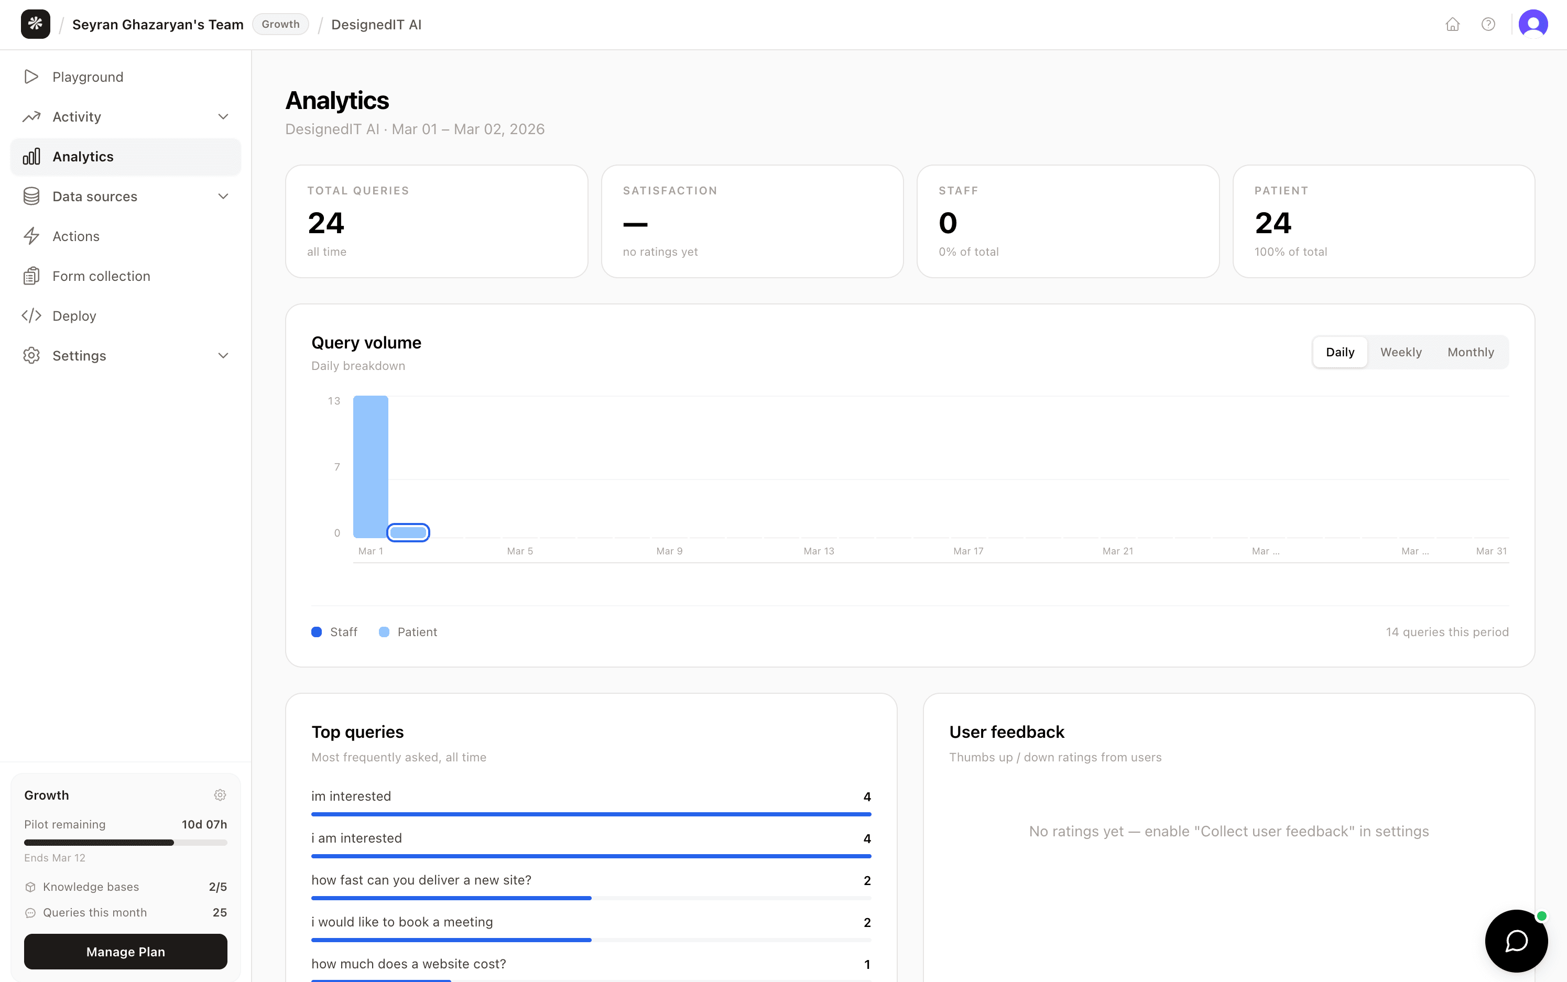Open Seyran Ghazaryan's Team from the breadcrumb

157,24
